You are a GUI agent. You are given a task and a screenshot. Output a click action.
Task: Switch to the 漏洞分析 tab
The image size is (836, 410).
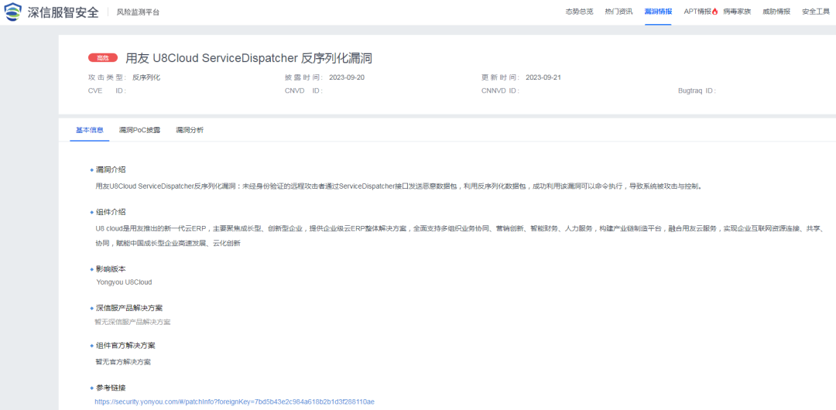coord(190,130)
